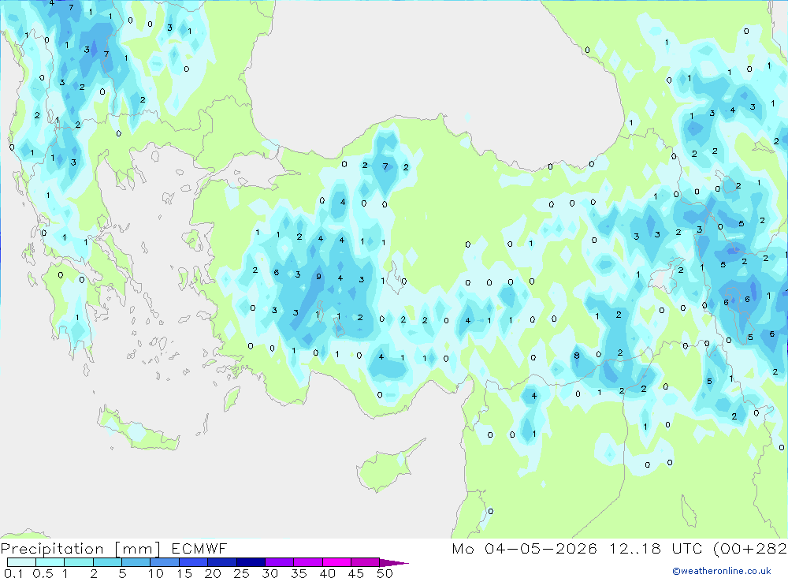
Task: Click the legend label 50
Action: point(385,573)
